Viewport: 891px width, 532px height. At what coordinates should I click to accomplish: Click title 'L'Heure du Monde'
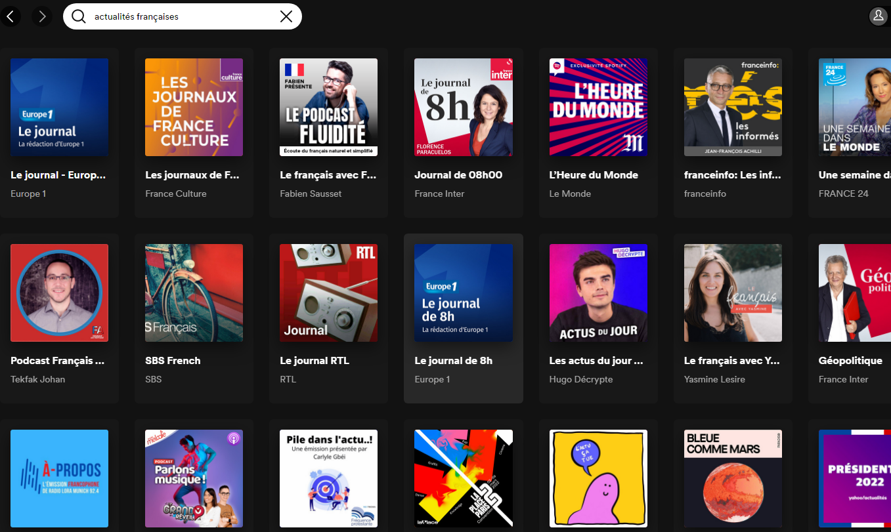tap(594, 175)
